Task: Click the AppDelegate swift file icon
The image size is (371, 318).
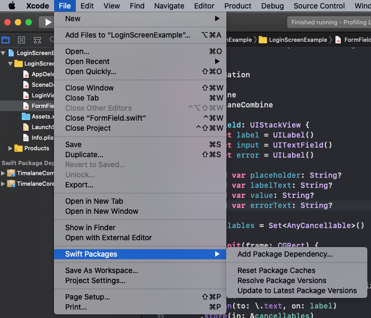Action: [26, 74]
